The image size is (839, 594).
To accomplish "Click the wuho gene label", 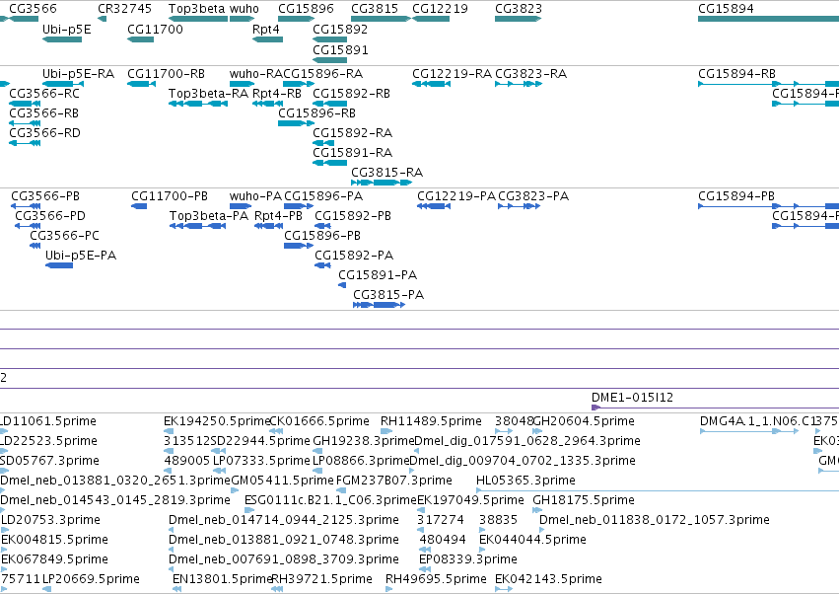I will [x=244, y=9].
